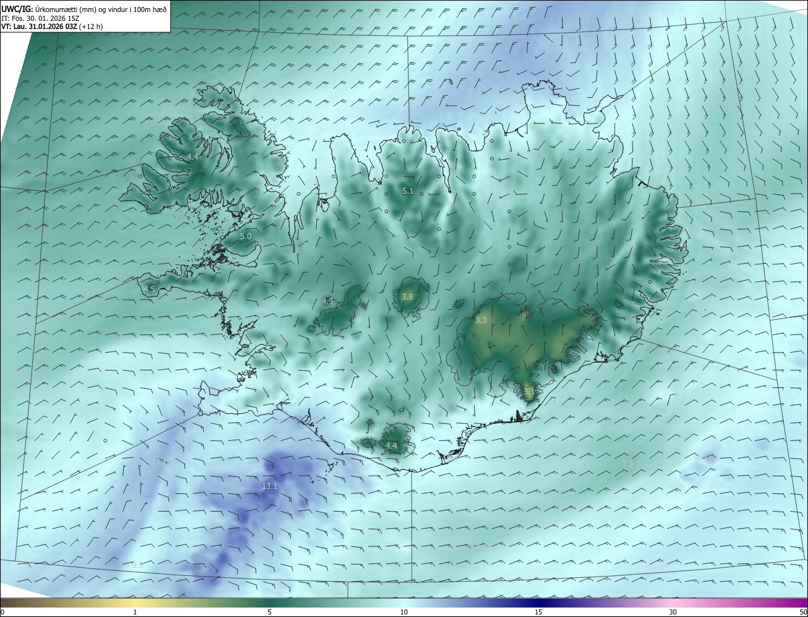
Task: Pick the 4.4 value on the Westfjords peninsula
Action: 192,156
